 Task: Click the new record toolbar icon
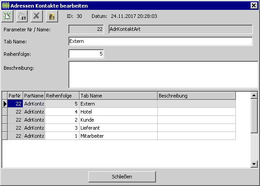(7, 16)
